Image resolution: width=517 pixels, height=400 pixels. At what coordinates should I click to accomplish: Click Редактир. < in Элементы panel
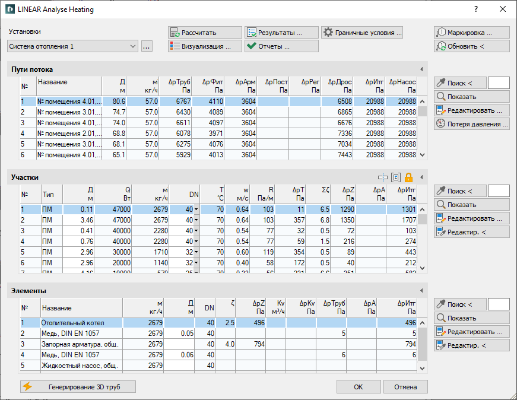[x=472, y=345]
